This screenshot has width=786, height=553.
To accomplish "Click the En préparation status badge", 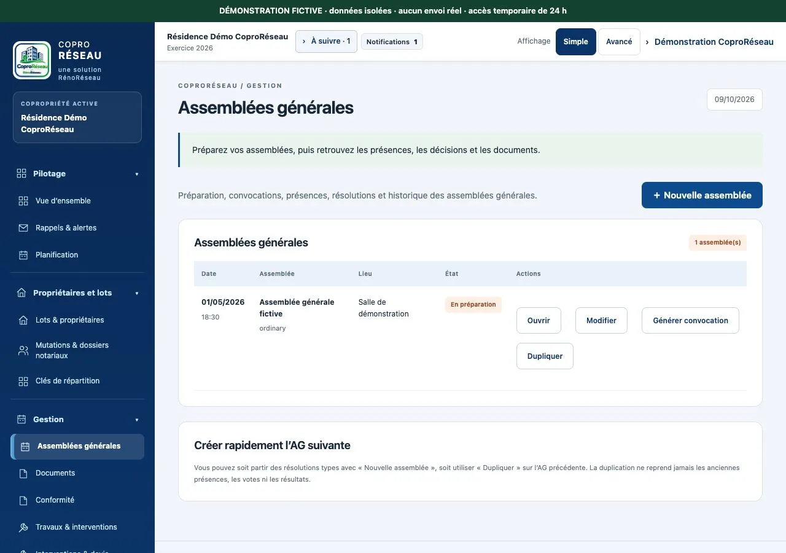I will point(473,305).
